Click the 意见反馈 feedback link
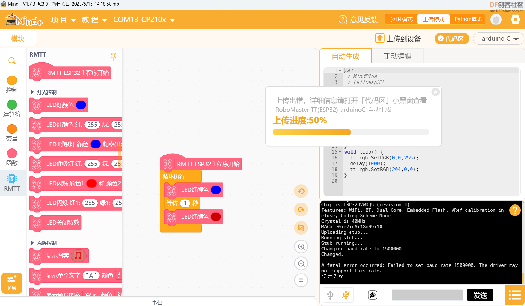 click(364, 20)
